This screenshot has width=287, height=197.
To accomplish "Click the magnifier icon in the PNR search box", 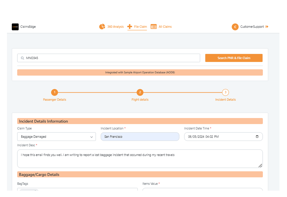I will point(22,58).
